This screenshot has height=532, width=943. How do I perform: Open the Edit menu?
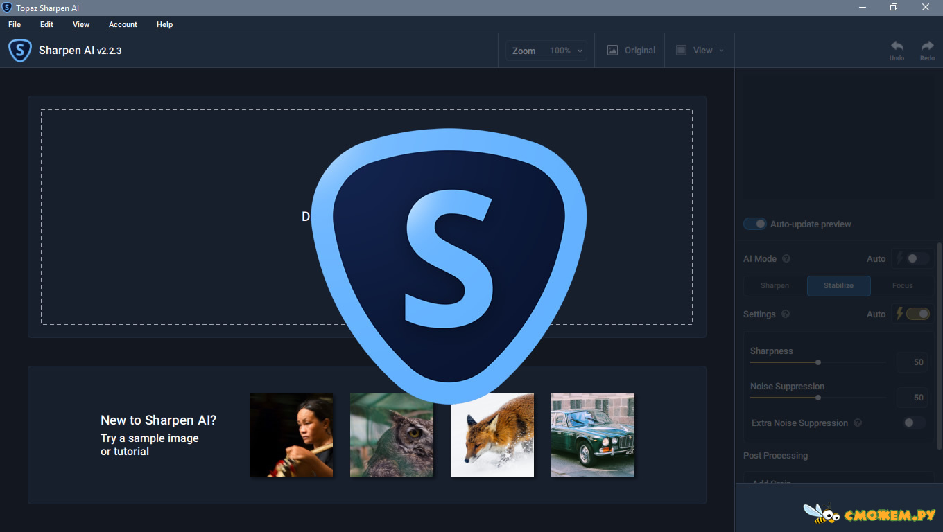pyautogui.click(x=46, y=24)
